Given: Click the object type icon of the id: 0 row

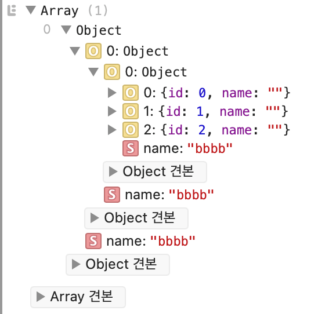Looking at the screenshot, I should (131, 93).
